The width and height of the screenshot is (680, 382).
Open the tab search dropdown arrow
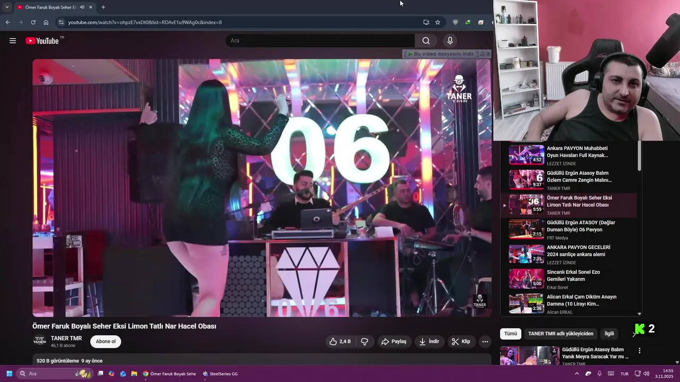tap(7, 7)
